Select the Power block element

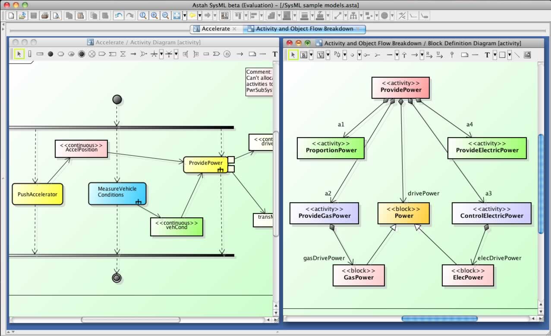point(403,213)
